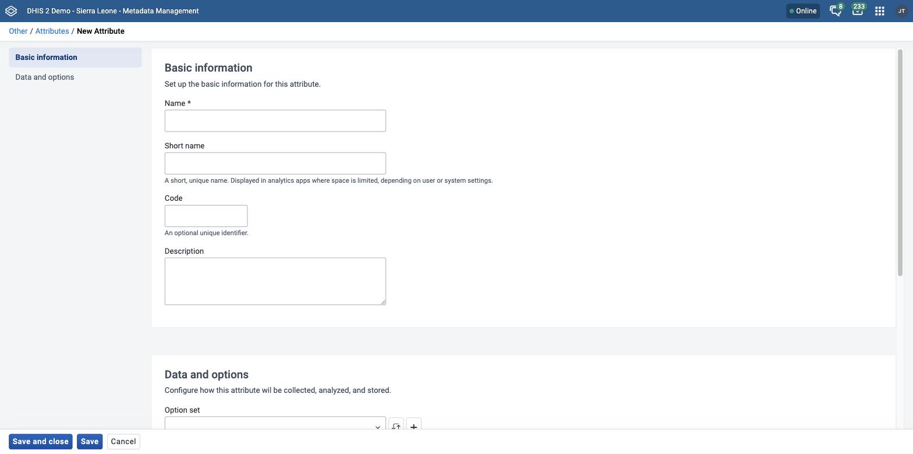Go back to Attributes breadcrumb link
Image resolution: width=913 pixels, height=454 pixels.
point(52,31)
